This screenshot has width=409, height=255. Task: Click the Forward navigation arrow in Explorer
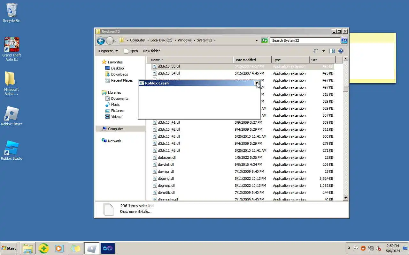click(110, 40)
